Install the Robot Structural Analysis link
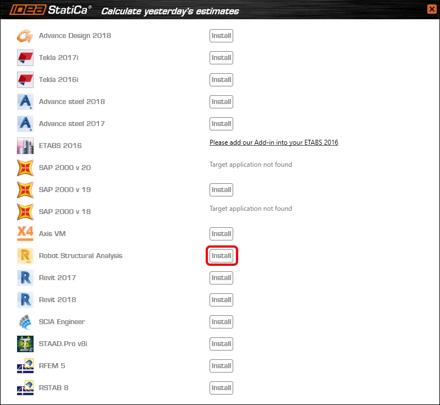440x405 pixels. click(x=221, y=256)
